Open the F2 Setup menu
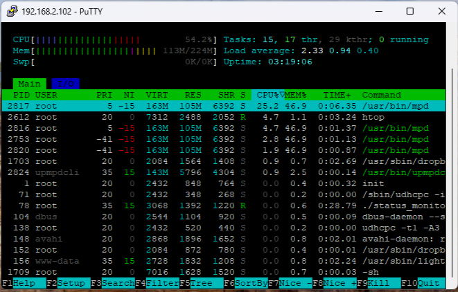458x292 pixels. coord(70,283)
